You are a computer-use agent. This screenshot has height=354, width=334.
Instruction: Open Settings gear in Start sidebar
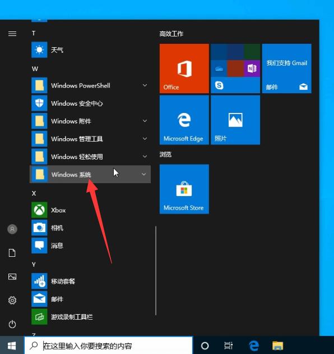coord(12,300)
